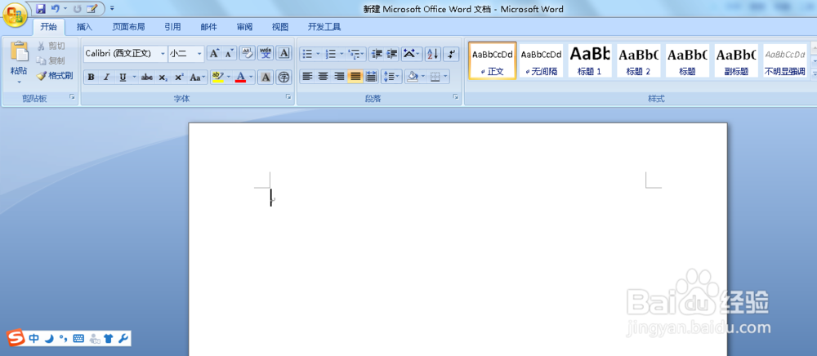The width and height of the screenshot is (817, 356).
Task: Toggle bold formatting
Action: pos(92,78)
